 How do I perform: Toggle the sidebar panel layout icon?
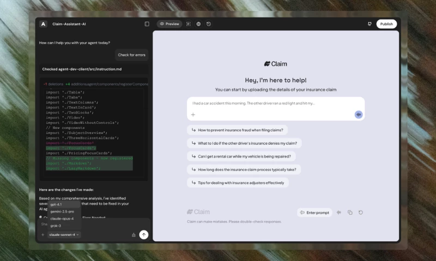coord(147,24)
